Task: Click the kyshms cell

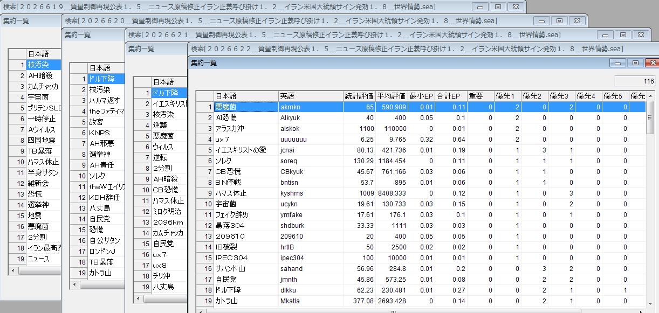Action: pyautogui.click(x=310, y=193)
